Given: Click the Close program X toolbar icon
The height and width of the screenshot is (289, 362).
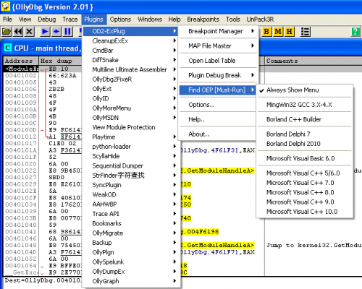Looking at the screenshot, I should point(29,32).
